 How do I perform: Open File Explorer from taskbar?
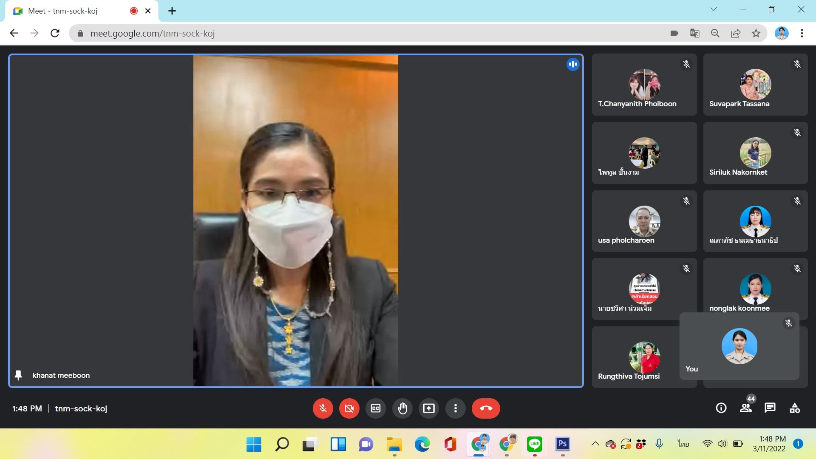click(x=394, y=445)
